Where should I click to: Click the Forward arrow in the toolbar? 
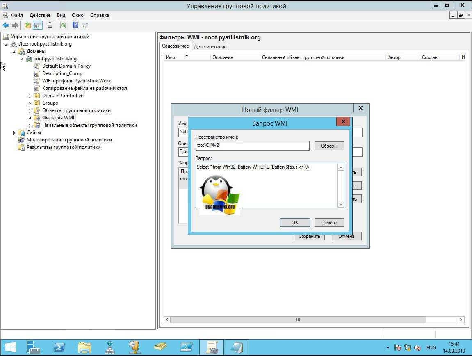point(15,25)
